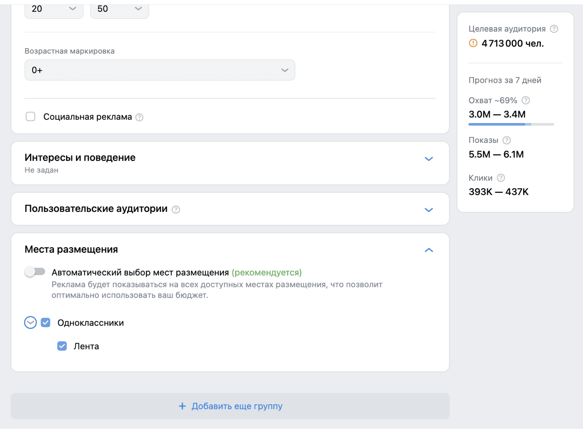The width and height of the screenshot is (583, 429).
Task: Expand Пользовательские аудитории section chevron
Action: (x=428, y=210)
